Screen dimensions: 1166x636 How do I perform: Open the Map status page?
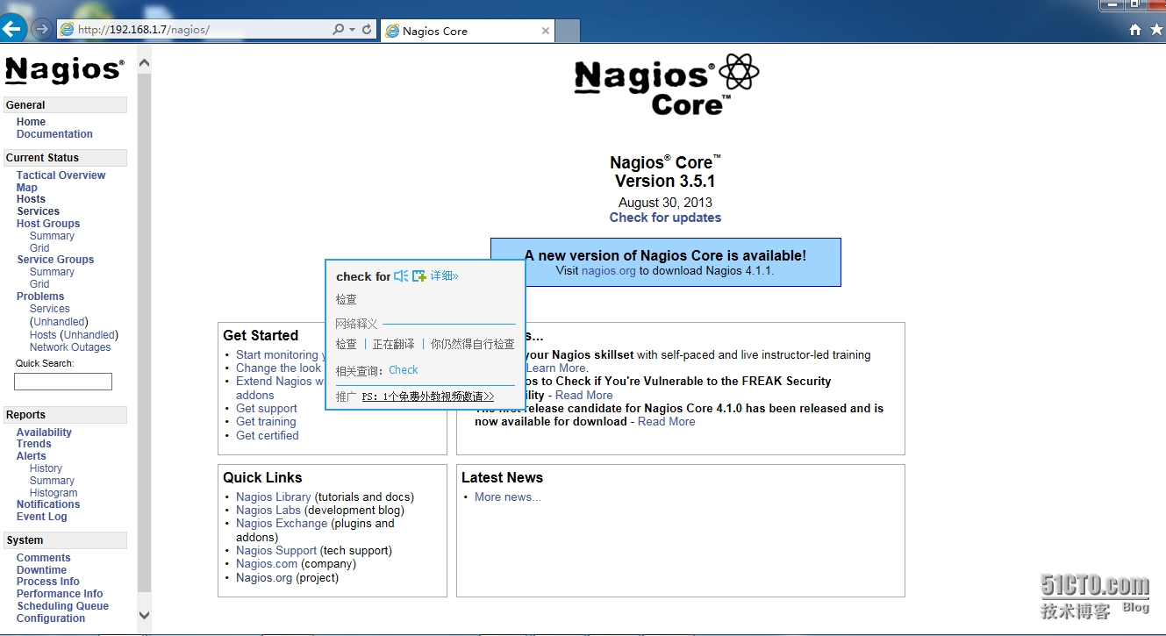pos(27,188)
